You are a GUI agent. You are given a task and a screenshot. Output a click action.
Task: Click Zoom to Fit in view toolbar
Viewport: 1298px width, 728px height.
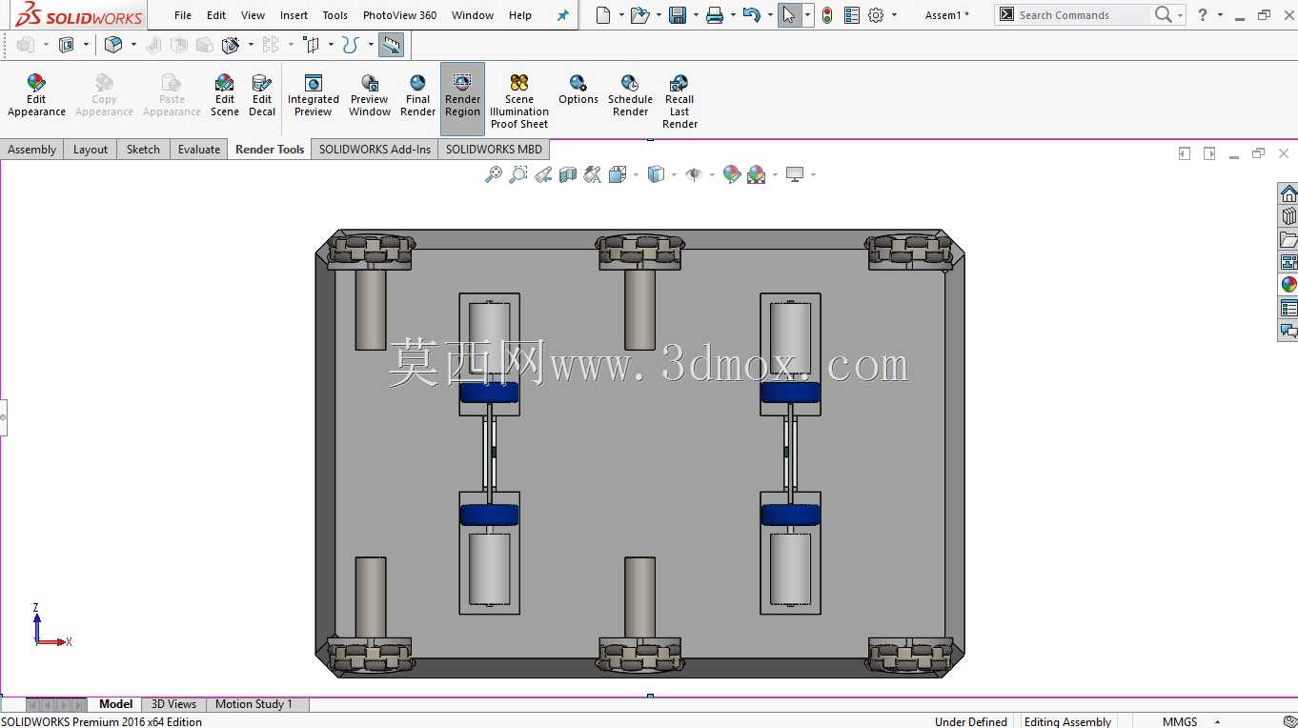[x=493, y=174]
